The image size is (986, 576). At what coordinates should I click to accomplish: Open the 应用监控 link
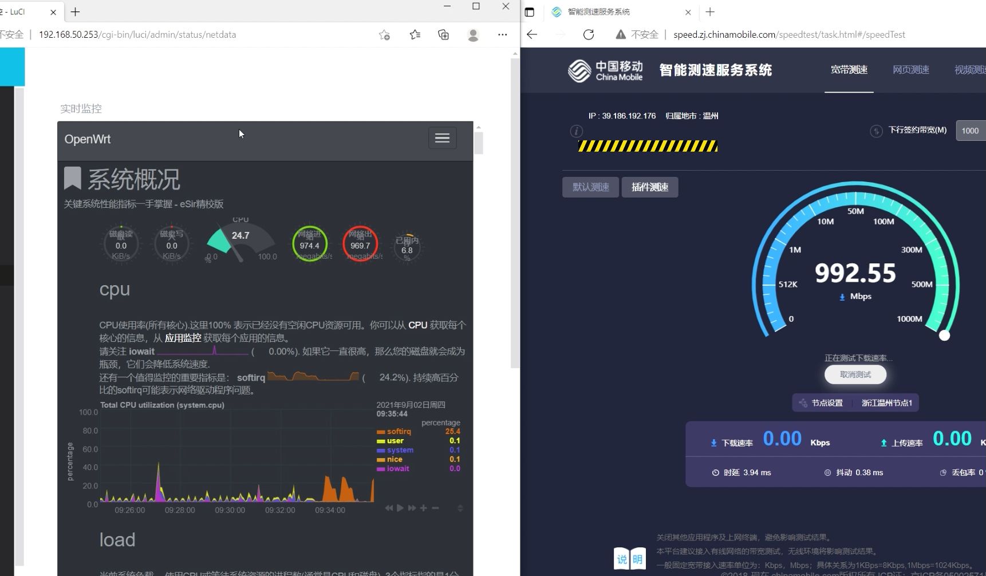(x=183, y=338)
